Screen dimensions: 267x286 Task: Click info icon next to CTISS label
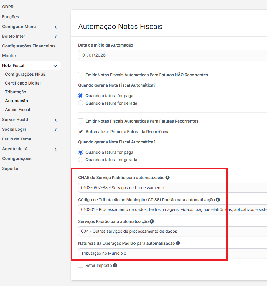point(218,200)
